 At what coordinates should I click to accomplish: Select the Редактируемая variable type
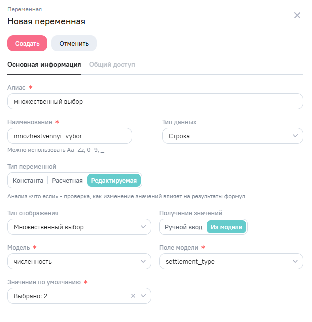click(114, 181)
